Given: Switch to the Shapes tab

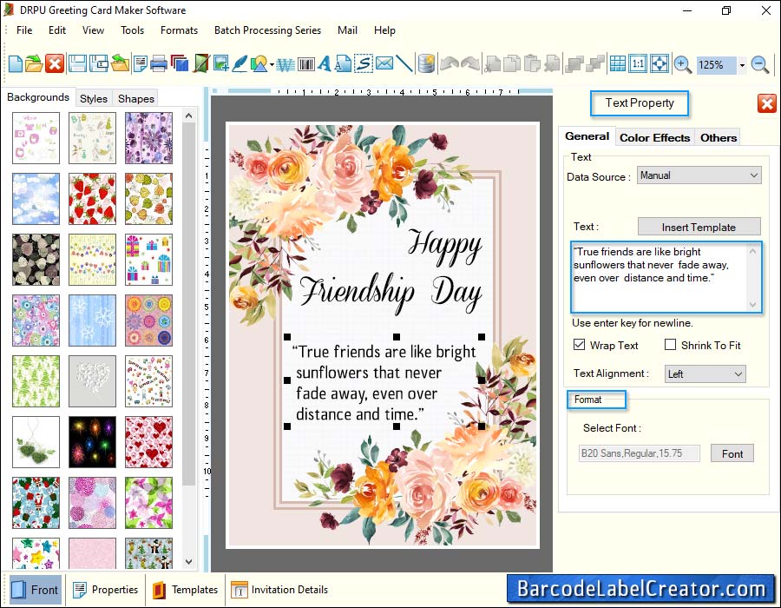Looking at the screenshot, I should tap(136, 98).
